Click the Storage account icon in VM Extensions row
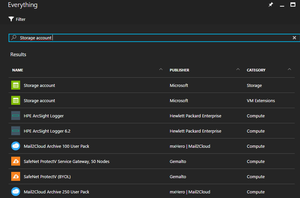Viewport: 300px width, 198px height. point(16,100)
